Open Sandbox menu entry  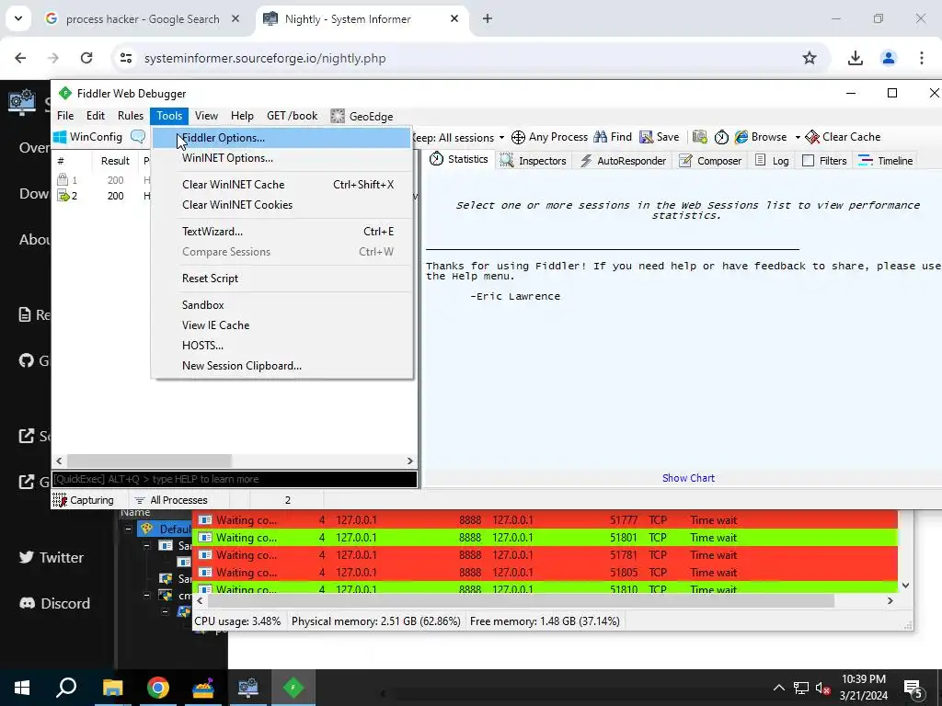click(281, 305)
